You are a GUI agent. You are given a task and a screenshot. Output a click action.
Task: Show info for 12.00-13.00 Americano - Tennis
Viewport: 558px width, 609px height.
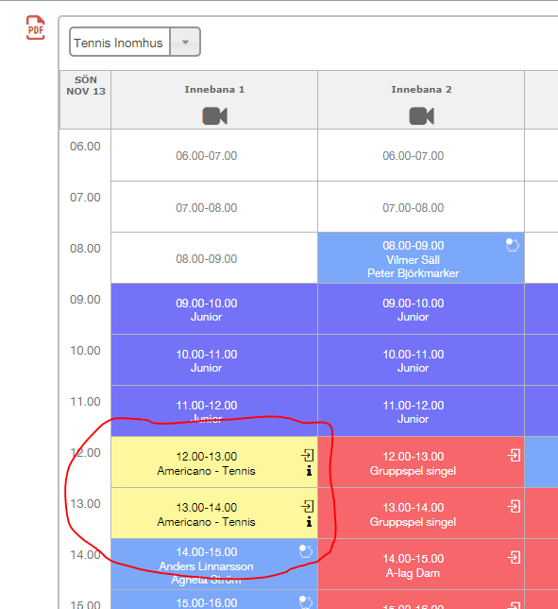pyautogui.click(x=309, y=471)
